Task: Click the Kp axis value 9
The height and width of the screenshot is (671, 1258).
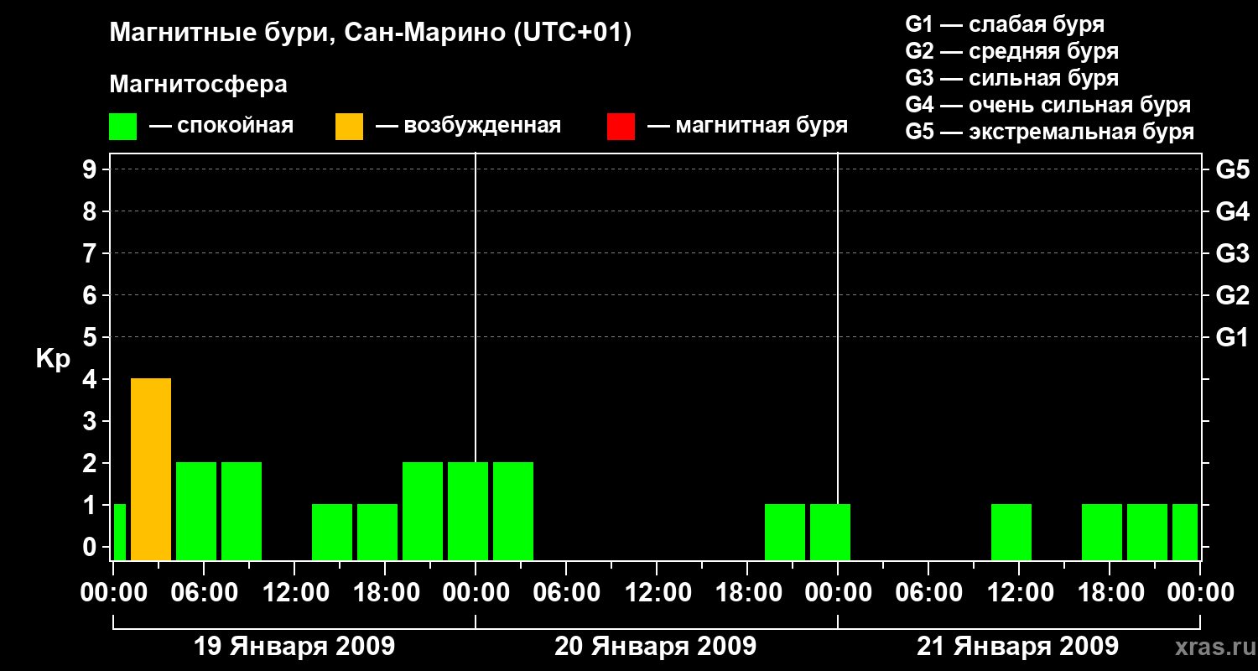Action: (91, 169)
